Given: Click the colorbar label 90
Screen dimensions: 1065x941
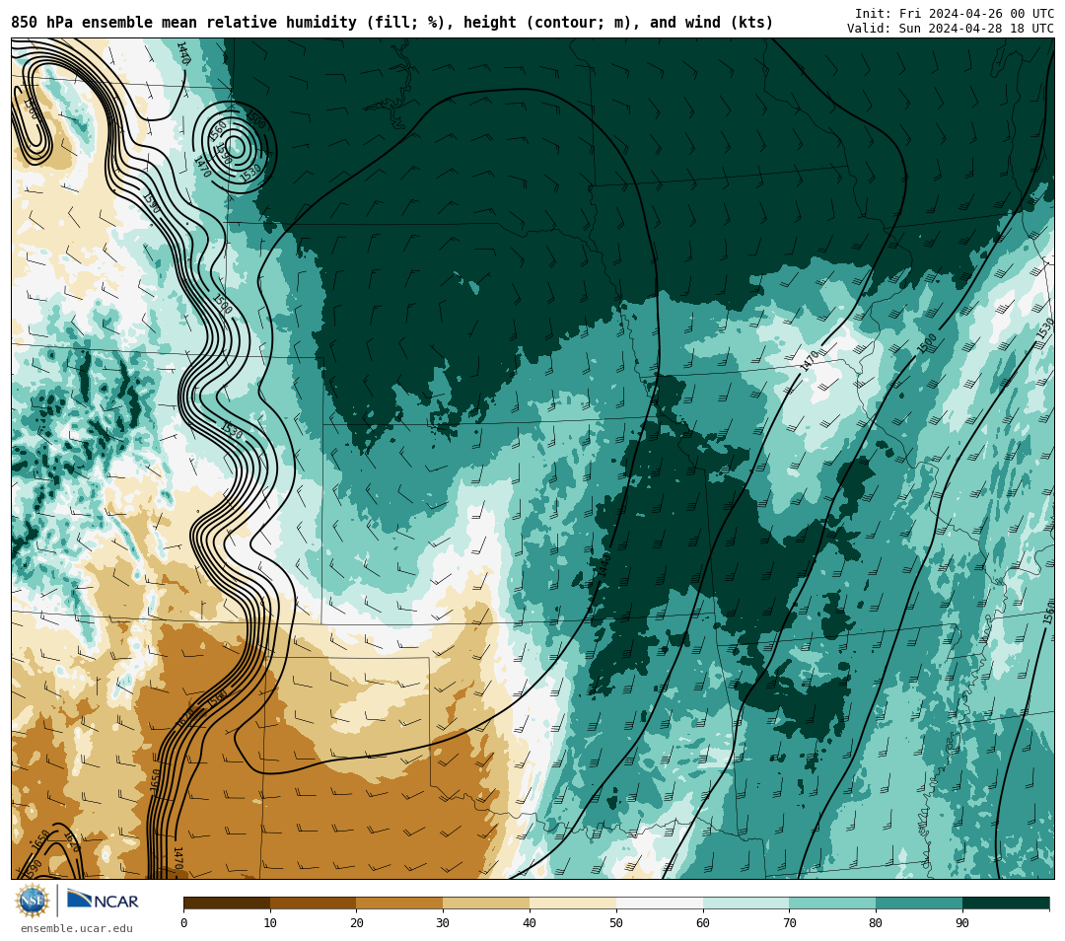Looking at the screenshot, I should 962,922.
